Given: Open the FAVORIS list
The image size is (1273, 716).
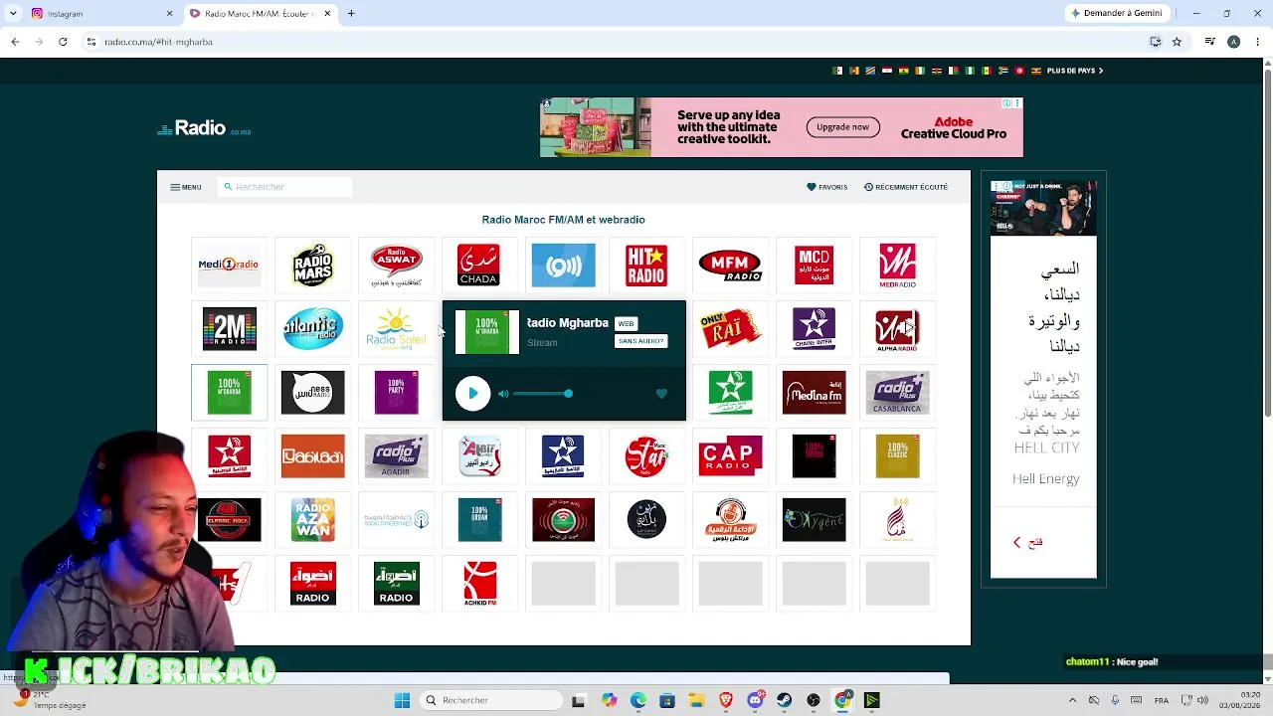Looking at the screenshot, I should (827, 187).
